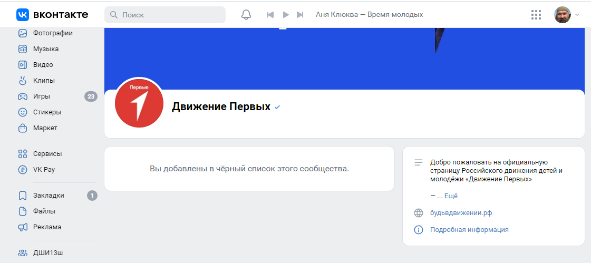Image resolution: width=591 pixels, height=263 pixels.
Task: Play the current track in header
Action: tap(286, 15)
